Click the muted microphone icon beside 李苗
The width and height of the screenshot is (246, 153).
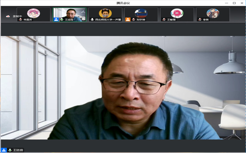pyautogui.click(x=200, y=19)
